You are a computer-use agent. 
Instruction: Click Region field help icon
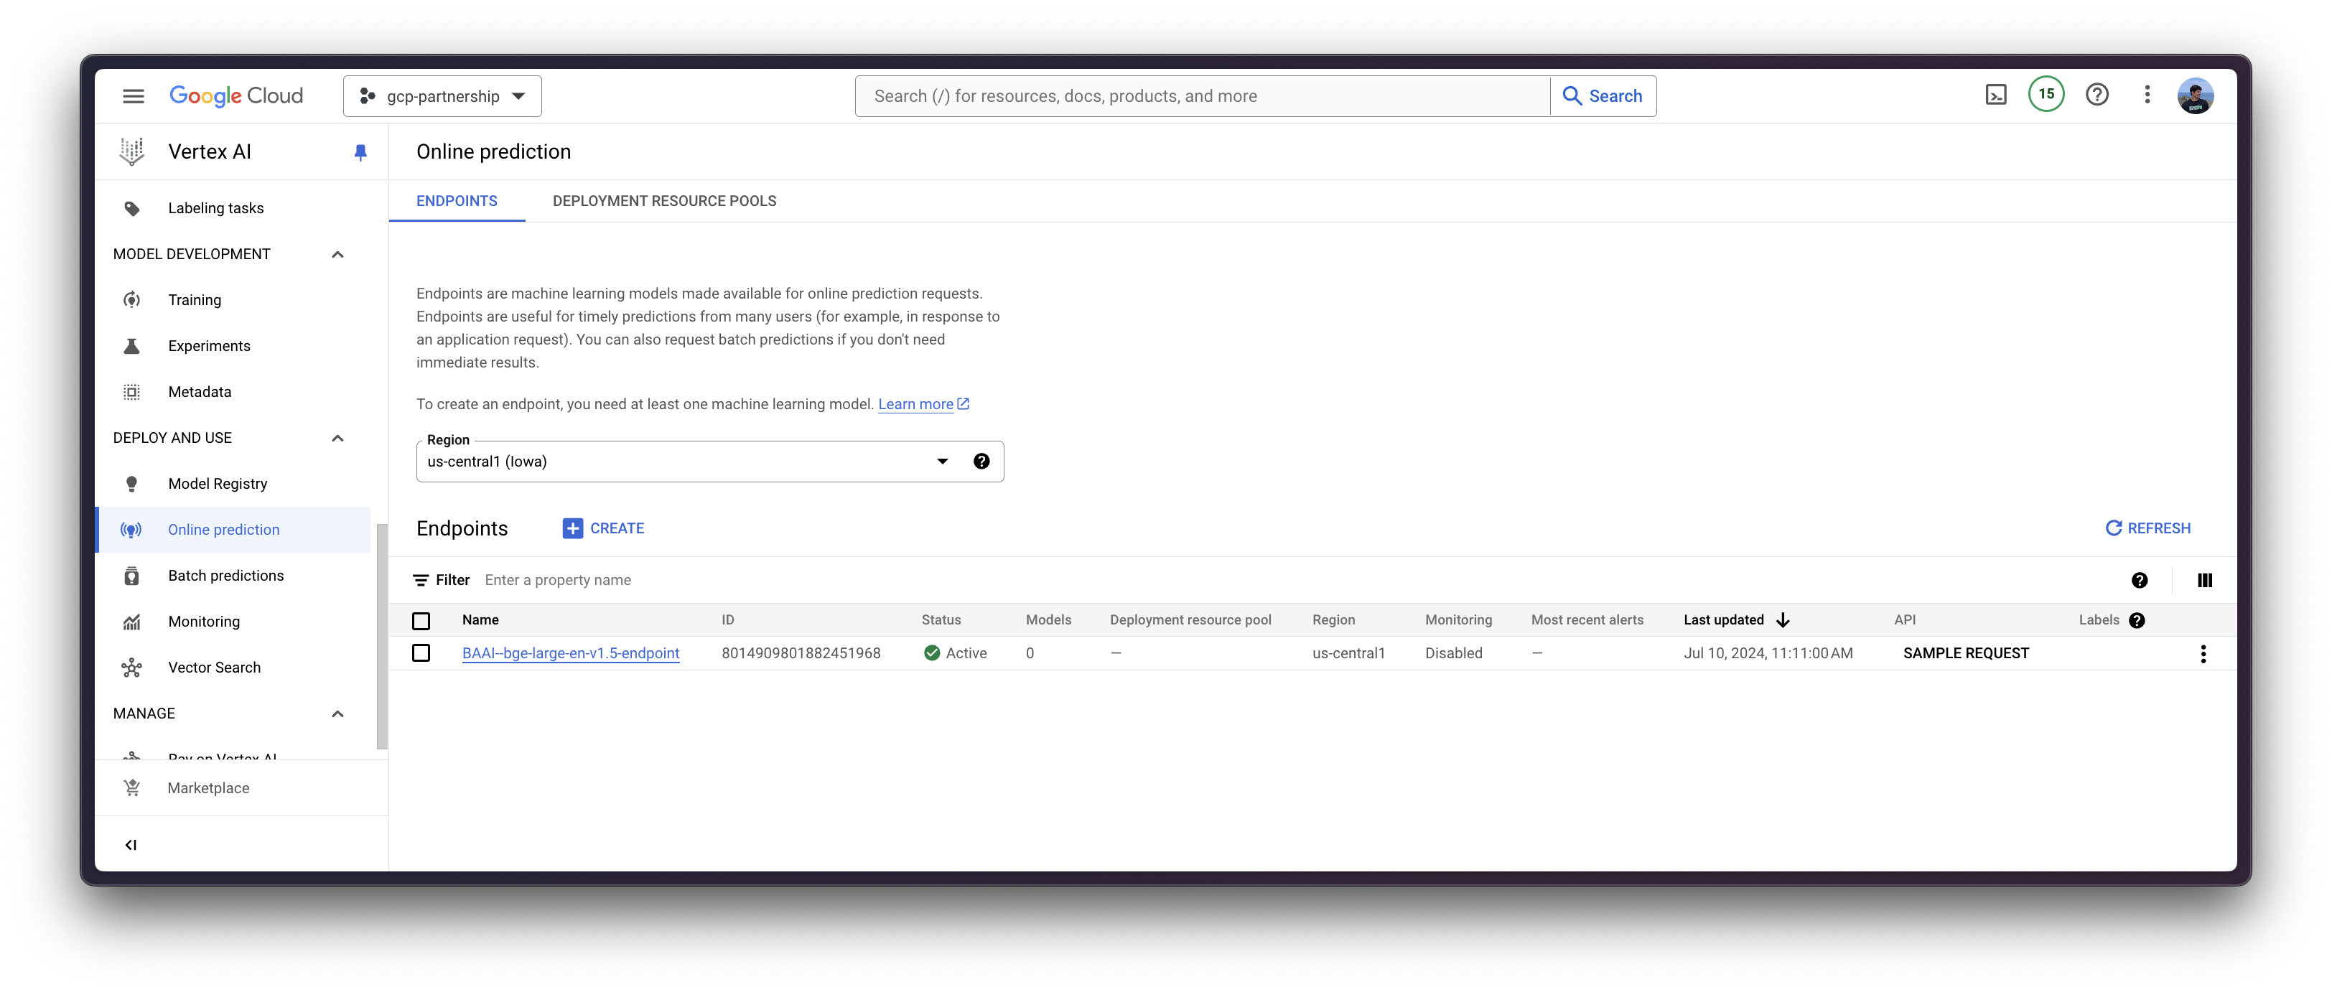[x=981, y=462]
